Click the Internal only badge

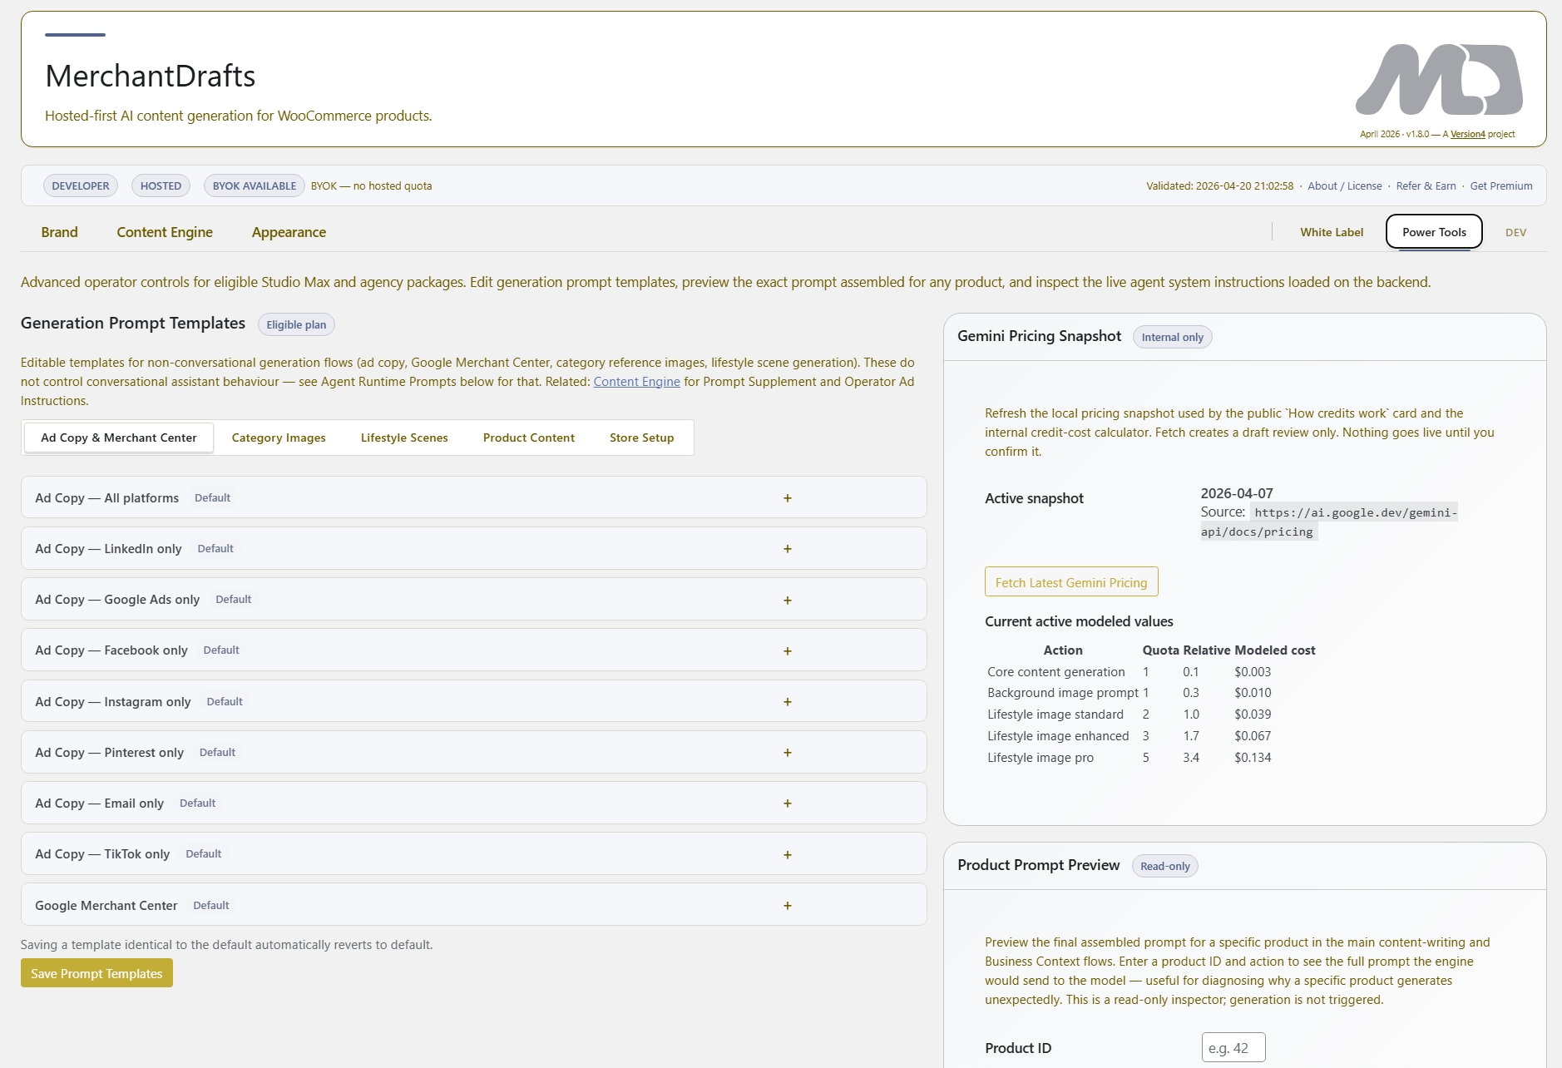(1172, 337)
